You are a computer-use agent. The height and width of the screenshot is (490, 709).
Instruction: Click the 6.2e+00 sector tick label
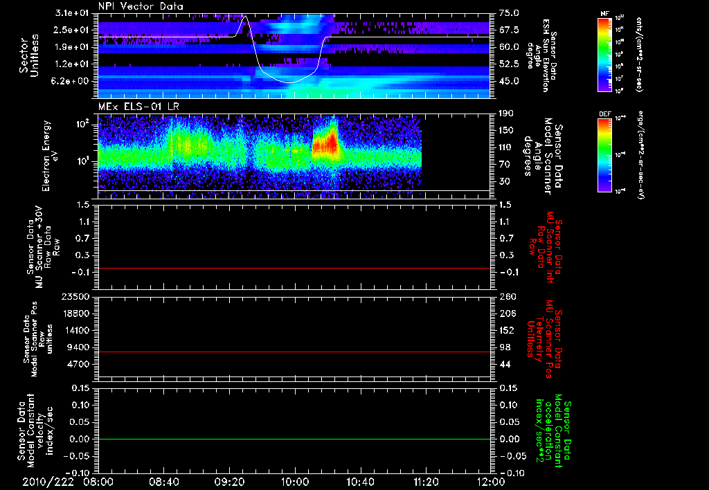(x=71, y=82)
